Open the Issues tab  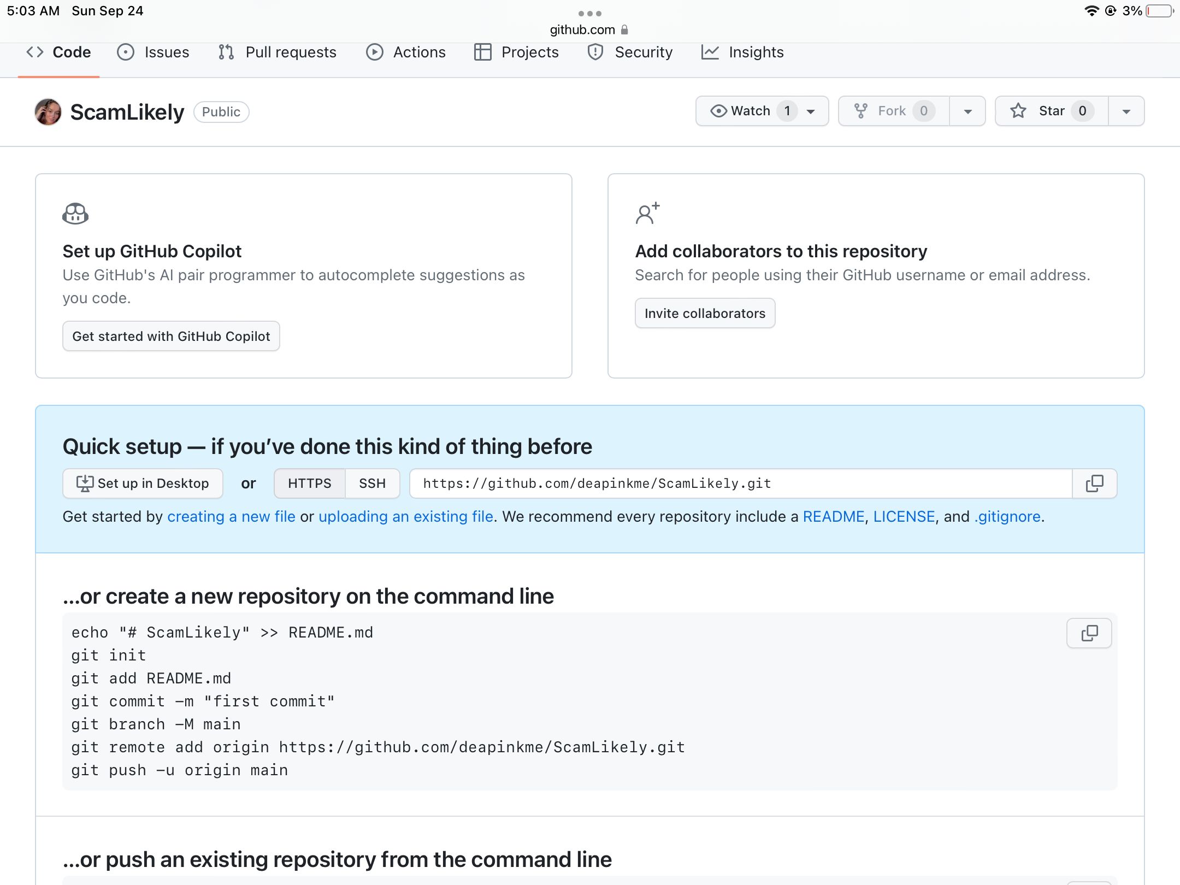tap(154, 52)
